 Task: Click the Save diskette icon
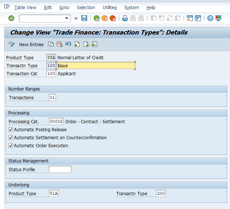click(84, 18)
